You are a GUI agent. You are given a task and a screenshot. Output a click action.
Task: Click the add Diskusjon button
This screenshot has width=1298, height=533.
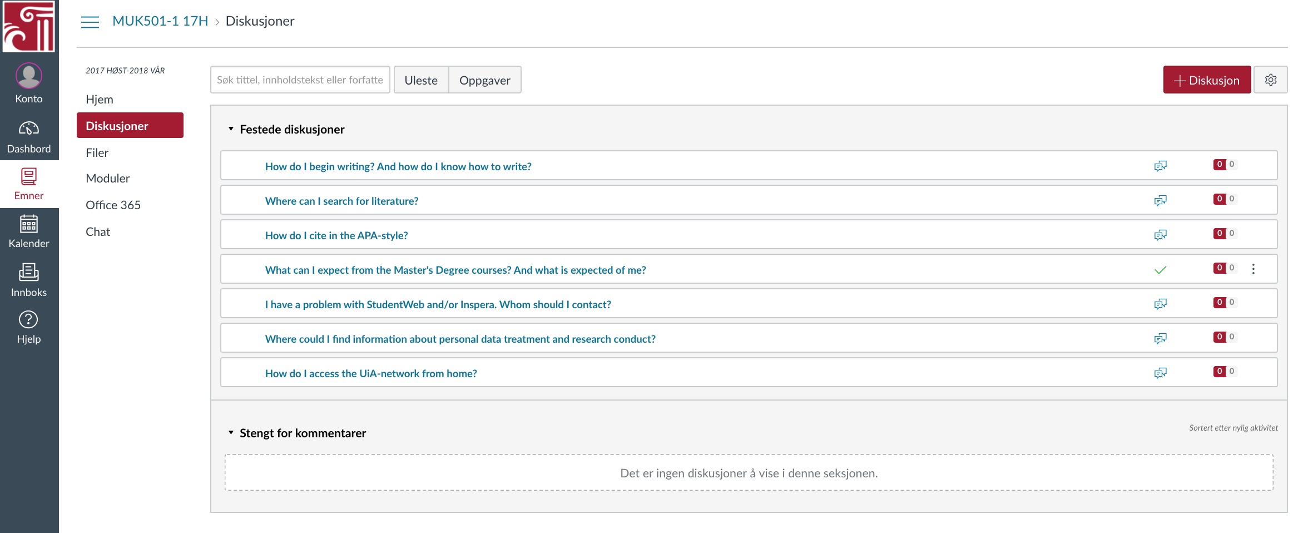pyautogui.click(x=1206, y=80)
